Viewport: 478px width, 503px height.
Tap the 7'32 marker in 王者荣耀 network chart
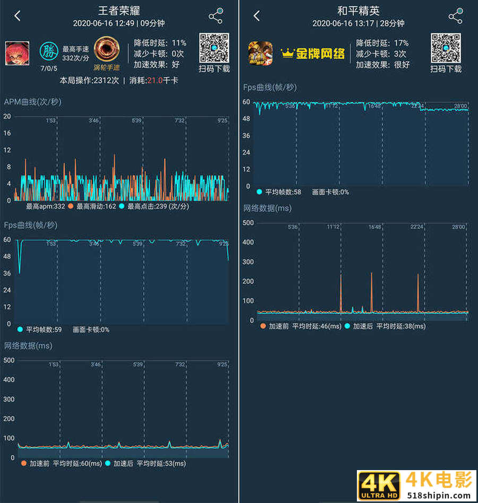point(180,364)
